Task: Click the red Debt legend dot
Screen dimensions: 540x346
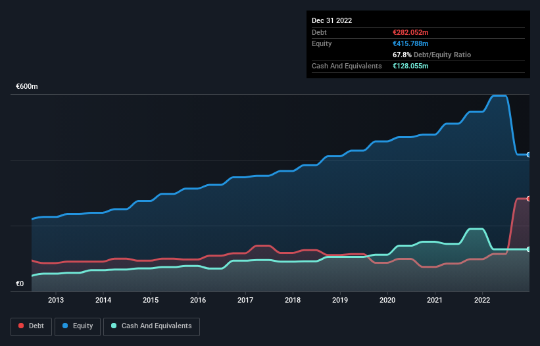Action: [x=21, y=326]
